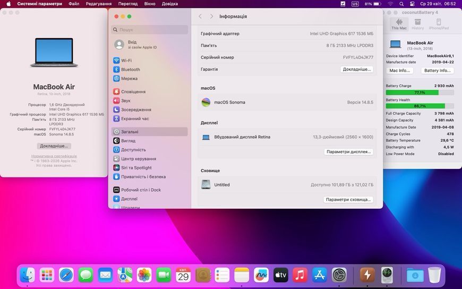Click Battery Info button in coconutBattery
462x289 pixels.
[437, 71]
